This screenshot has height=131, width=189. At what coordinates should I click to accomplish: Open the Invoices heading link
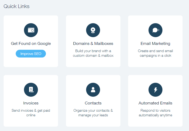[x=31, y=103]
